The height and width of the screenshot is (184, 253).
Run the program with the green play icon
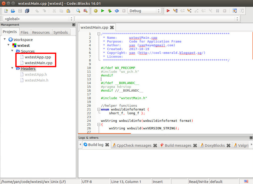(103, 11)
